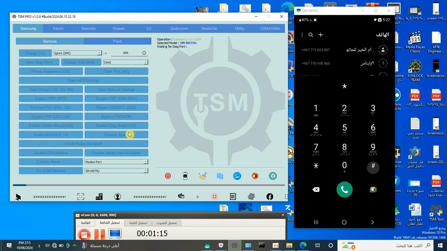Viewport: 447px width, 251px height.
Task: Click the blue remote screen icon in TSM
Action: (237, 176)
